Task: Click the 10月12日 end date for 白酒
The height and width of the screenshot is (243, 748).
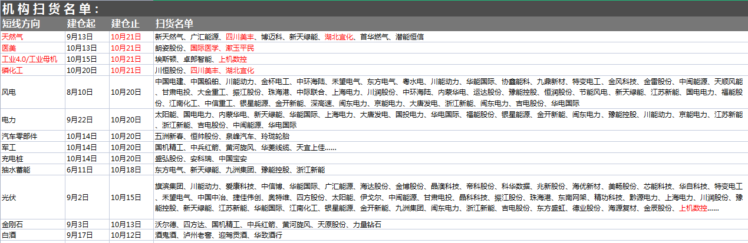Action: click(x=131, y=236)
